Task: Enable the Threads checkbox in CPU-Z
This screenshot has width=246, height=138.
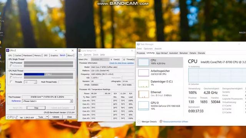Action: [11, 82]
